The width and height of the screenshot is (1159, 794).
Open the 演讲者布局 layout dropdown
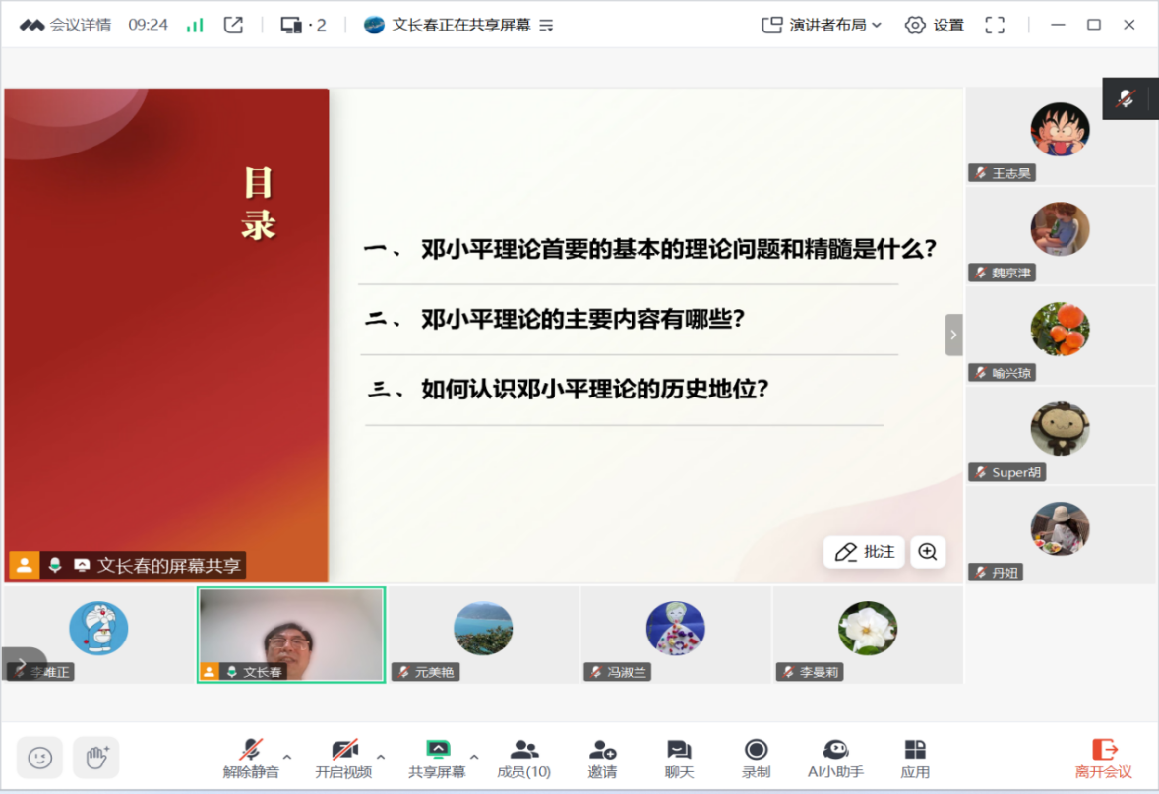pos(823,25)
